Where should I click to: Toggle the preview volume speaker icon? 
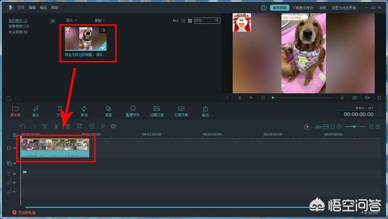tap(367, 98)
